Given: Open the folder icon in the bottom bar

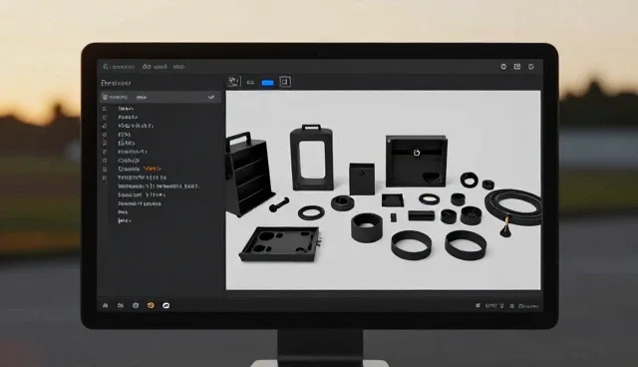Looking at the screenshot, I should tap(121, 305).
